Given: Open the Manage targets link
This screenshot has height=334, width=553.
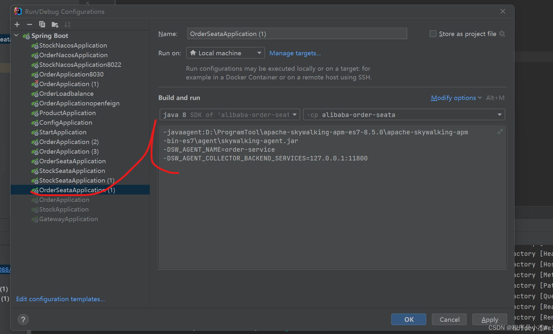Looking at the screenshot, I should (295, 53).
